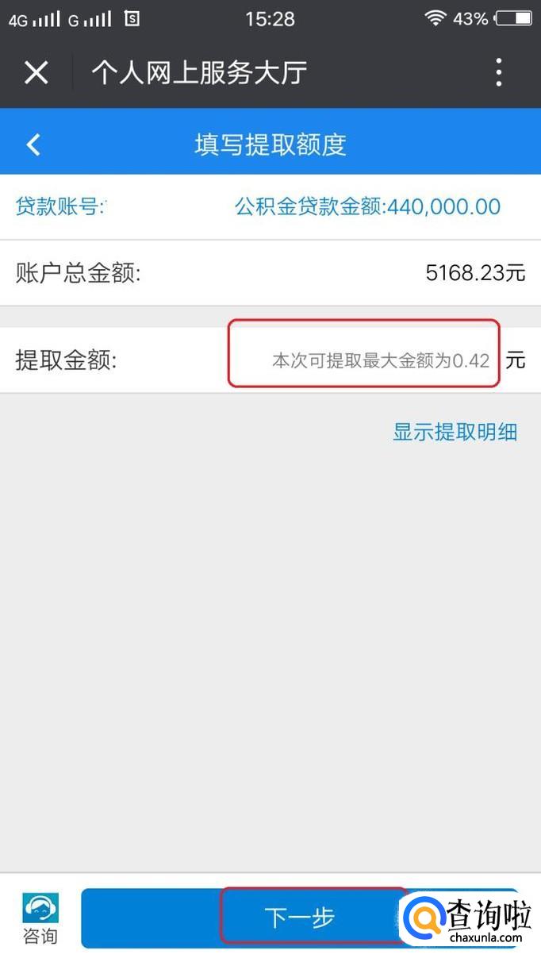Tap the 5168.23元 total amount value
This screenshot has width=541, height=962.
point(475,274)
